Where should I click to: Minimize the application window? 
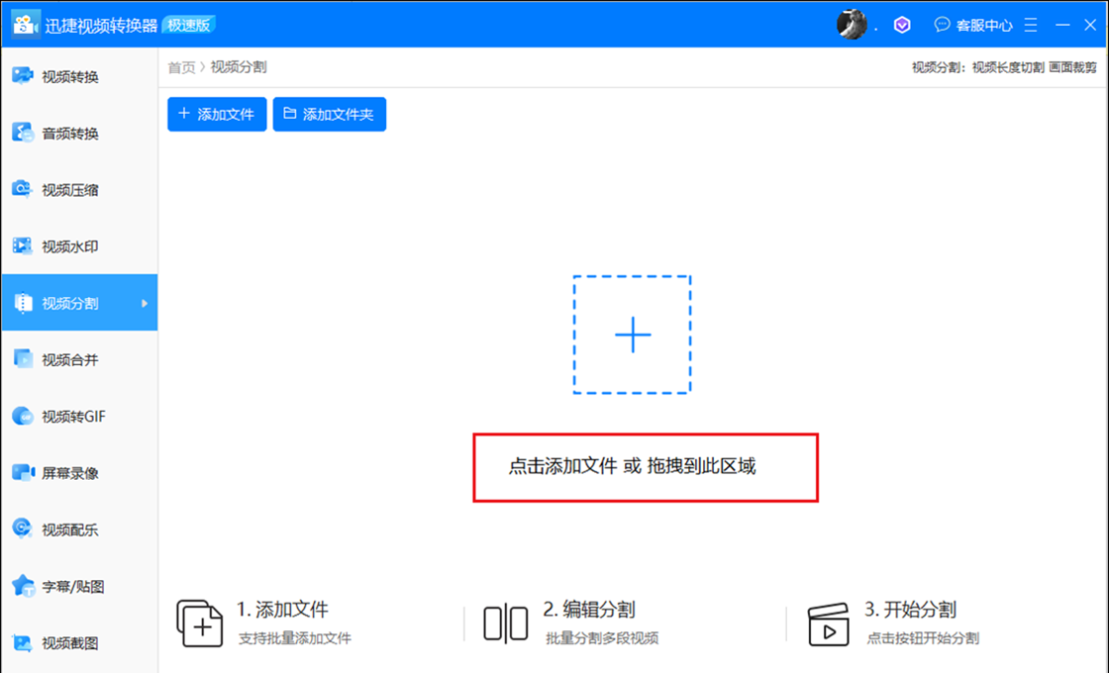click(1062, 25)
